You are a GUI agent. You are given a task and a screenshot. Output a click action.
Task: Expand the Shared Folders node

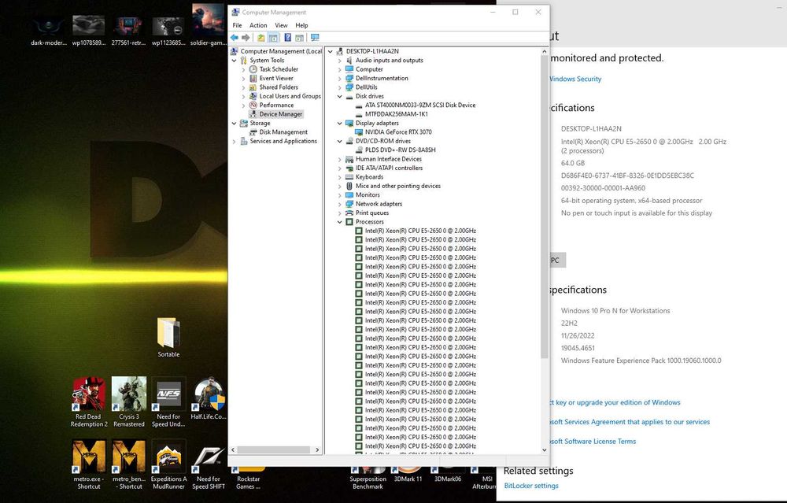point(244,87)
